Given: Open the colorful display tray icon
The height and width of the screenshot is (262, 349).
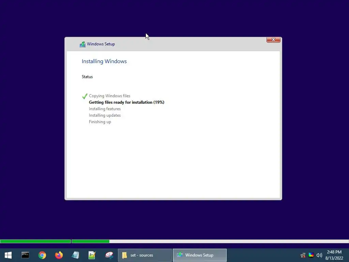Looking at the screenshot, I should pyautogui.click(x=311, y=255).
